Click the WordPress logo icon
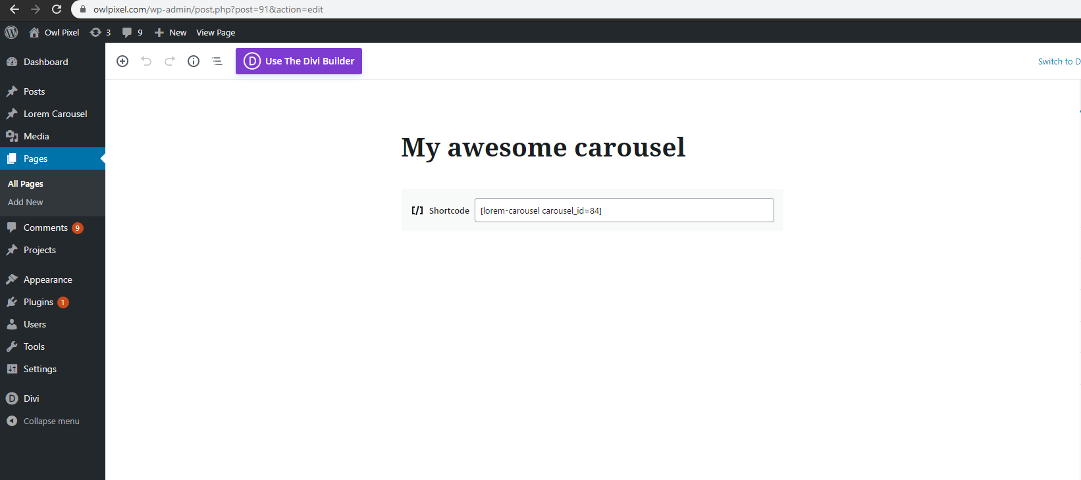This screenshot has height=480, width=1081. [x=11, y=32]
